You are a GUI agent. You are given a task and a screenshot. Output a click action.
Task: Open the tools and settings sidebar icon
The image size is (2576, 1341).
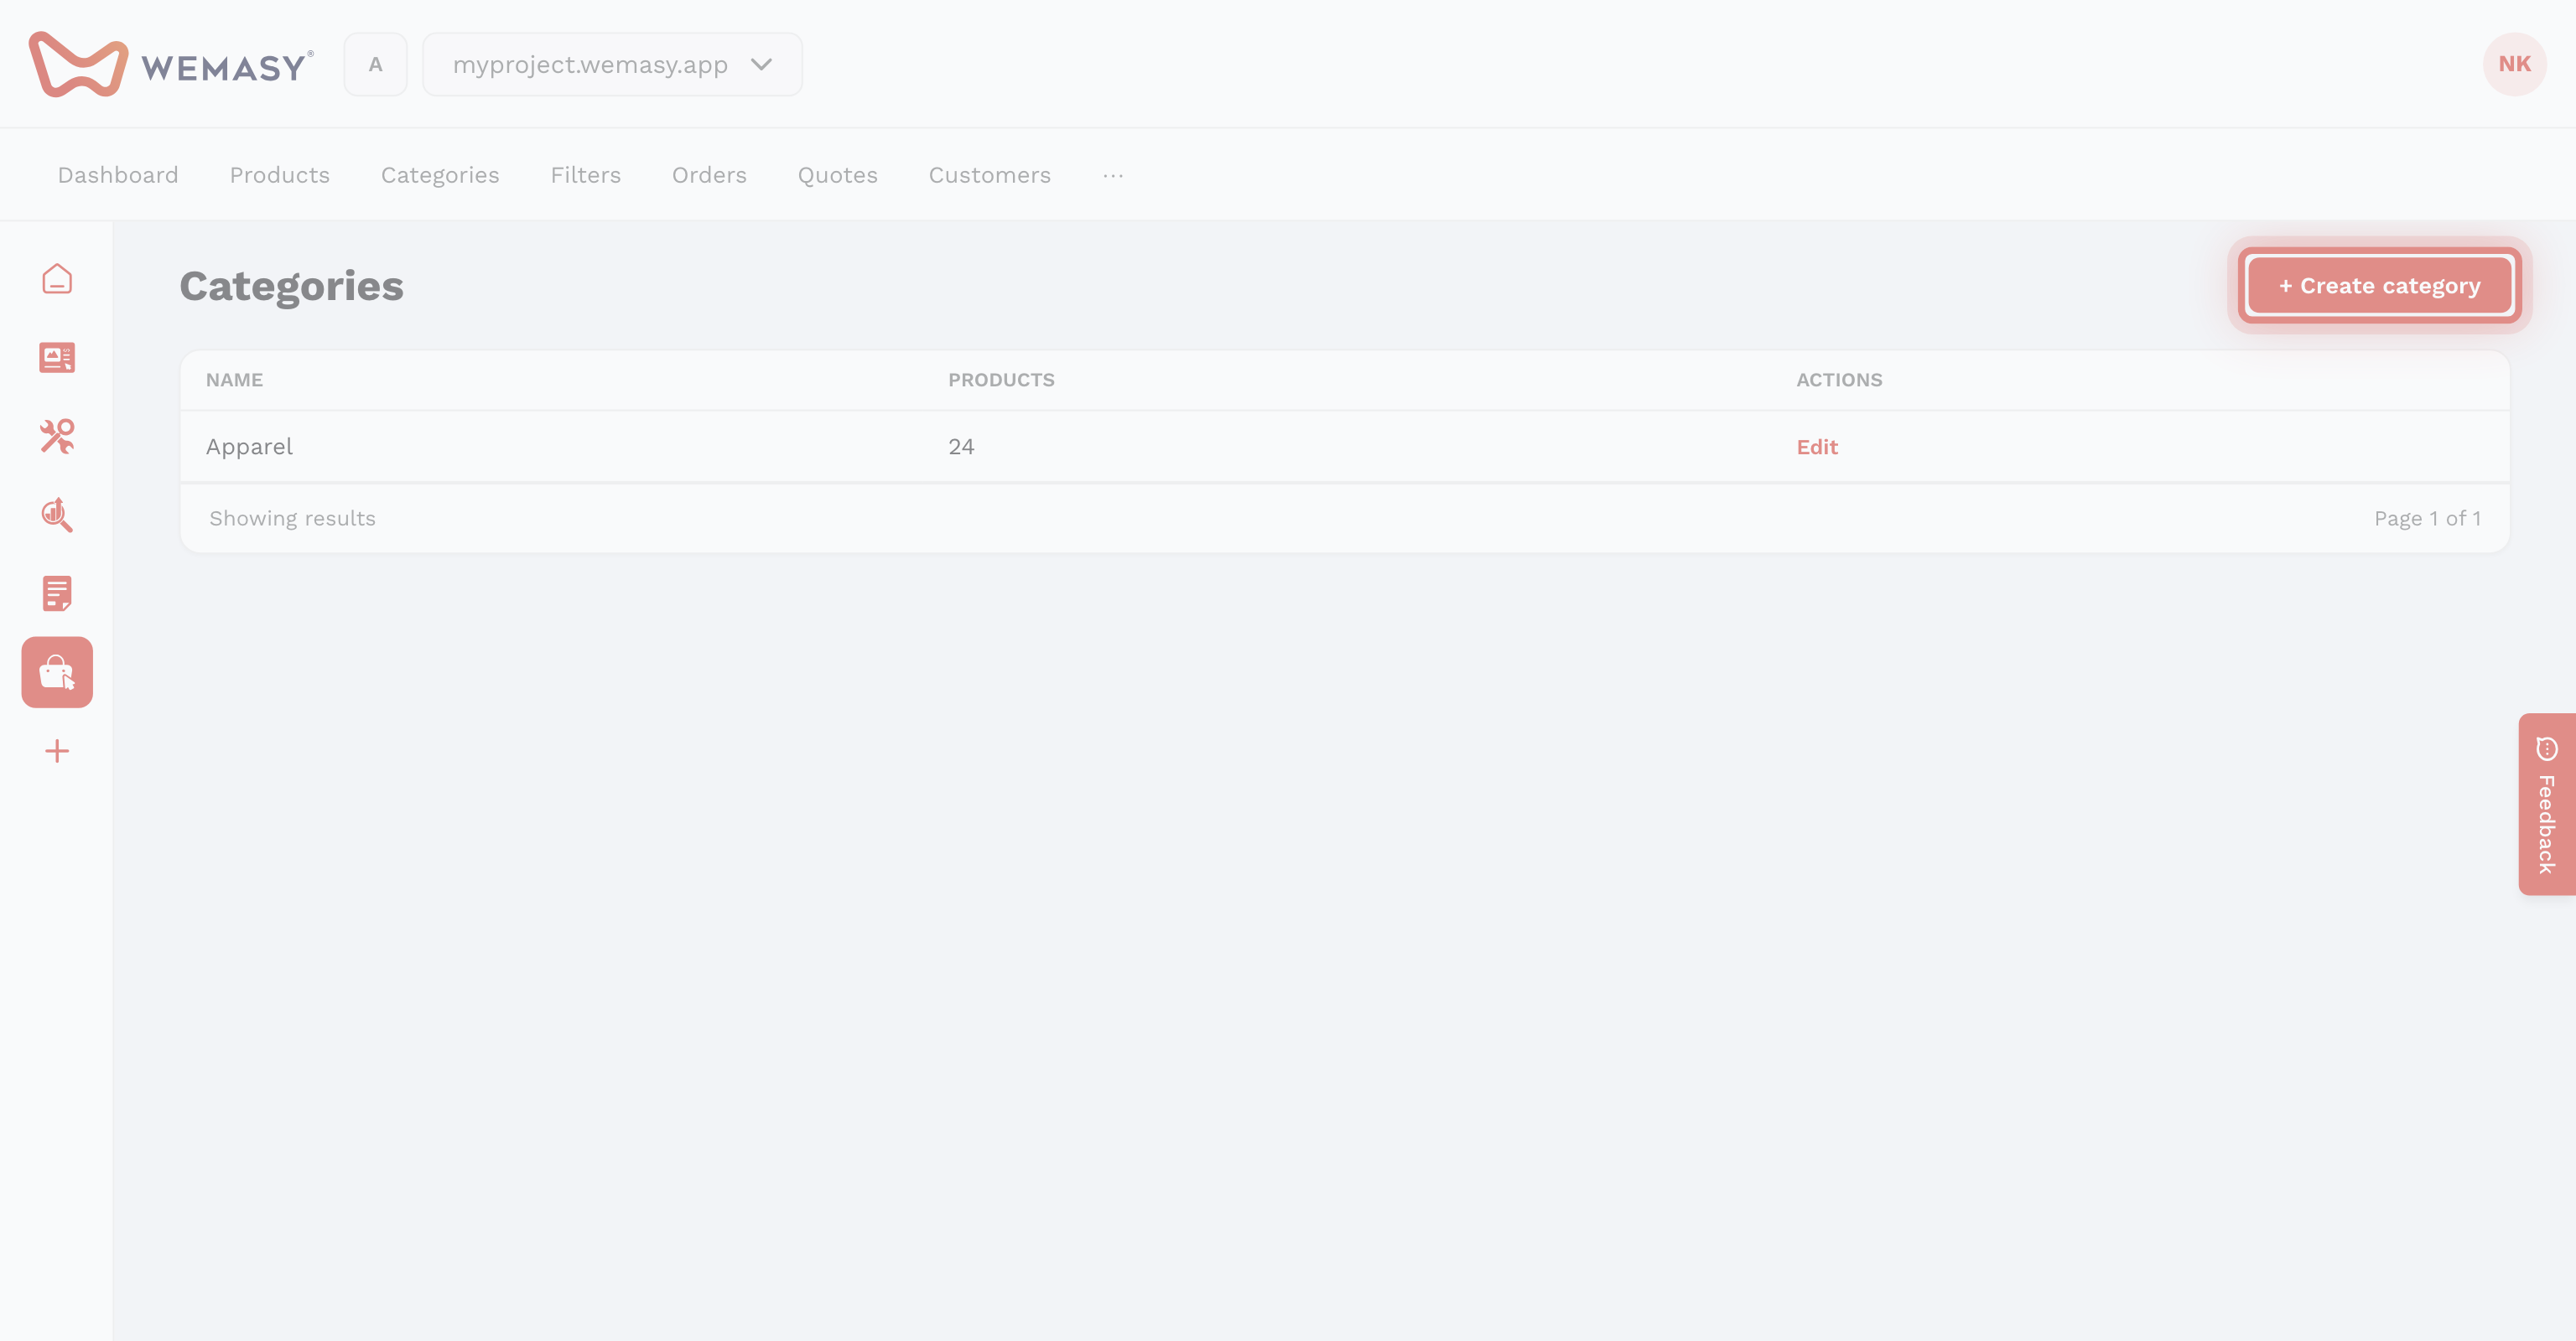click(x=57, y=437)
